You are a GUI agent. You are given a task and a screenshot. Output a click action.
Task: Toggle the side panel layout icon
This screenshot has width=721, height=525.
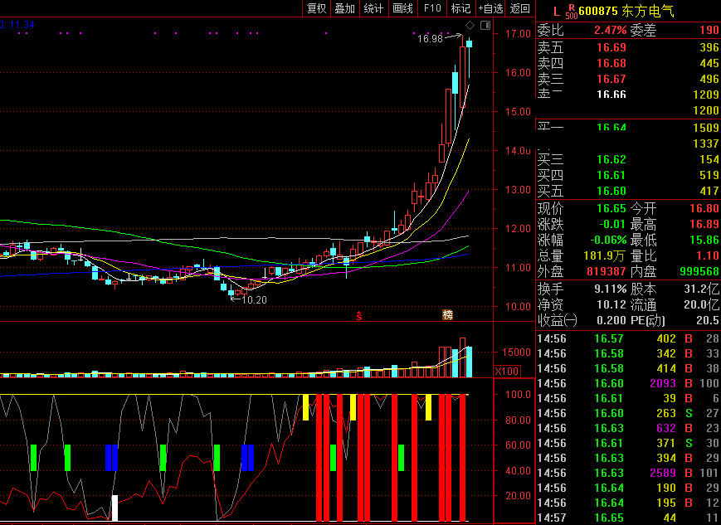pos(485,25)
